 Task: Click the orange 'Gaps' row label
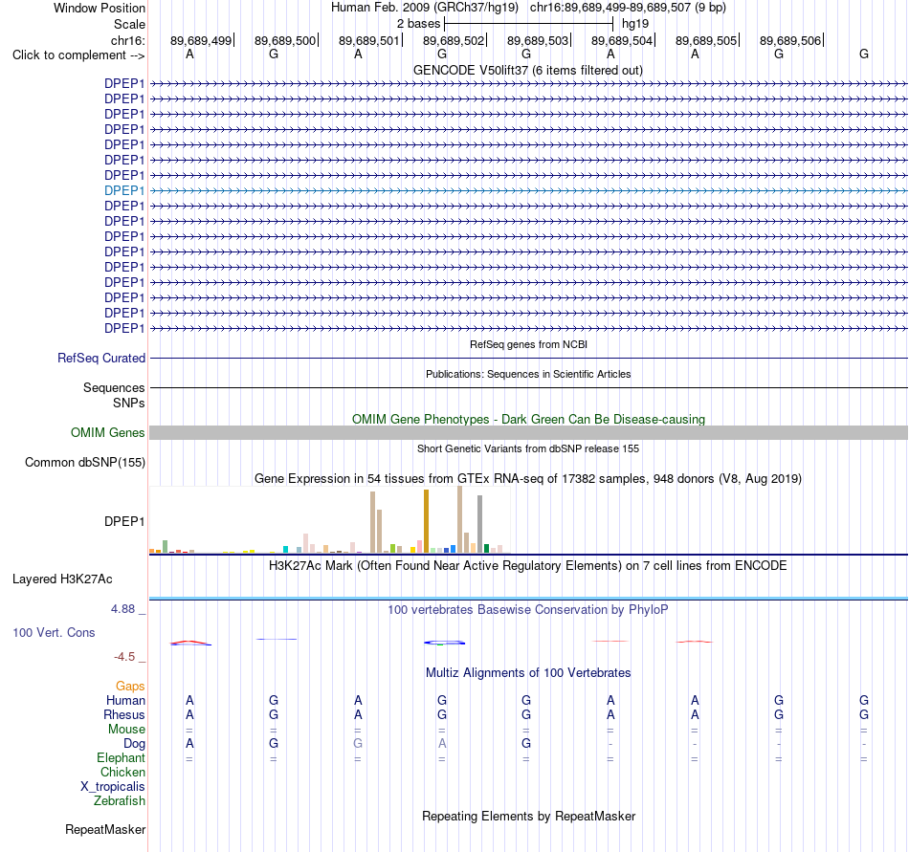[130, 687]
